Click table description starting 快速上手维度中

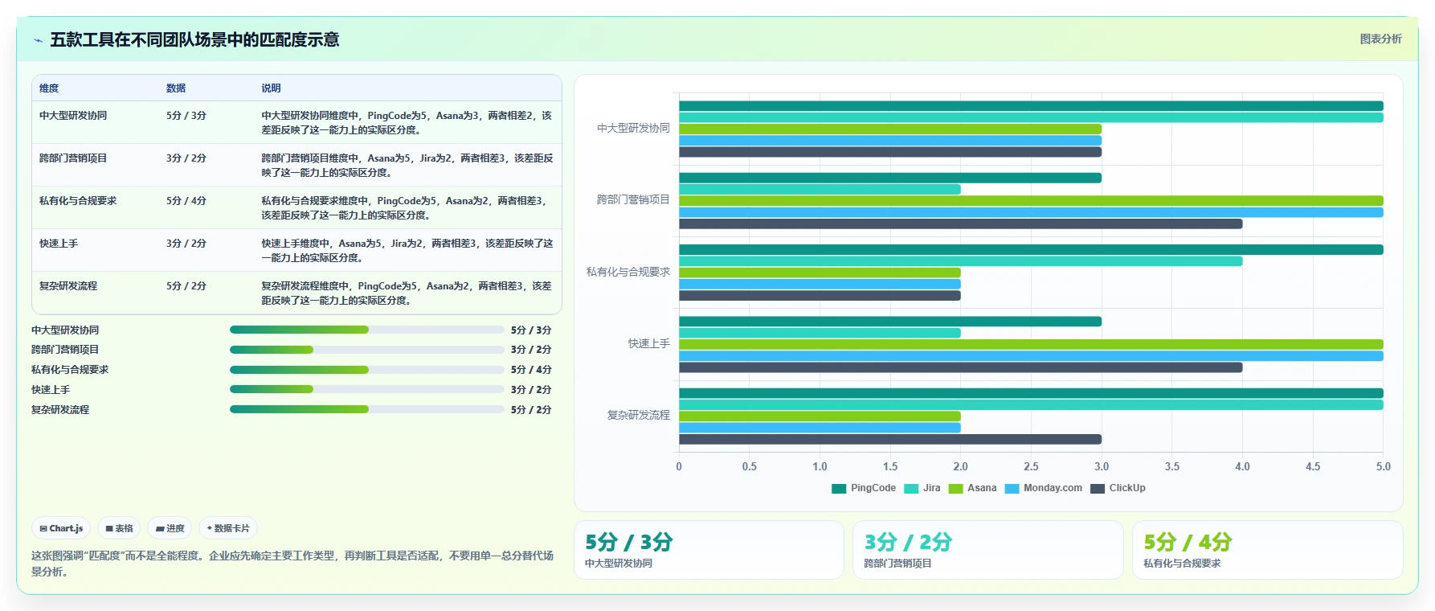pyautogui.click(x=407, y=251)
